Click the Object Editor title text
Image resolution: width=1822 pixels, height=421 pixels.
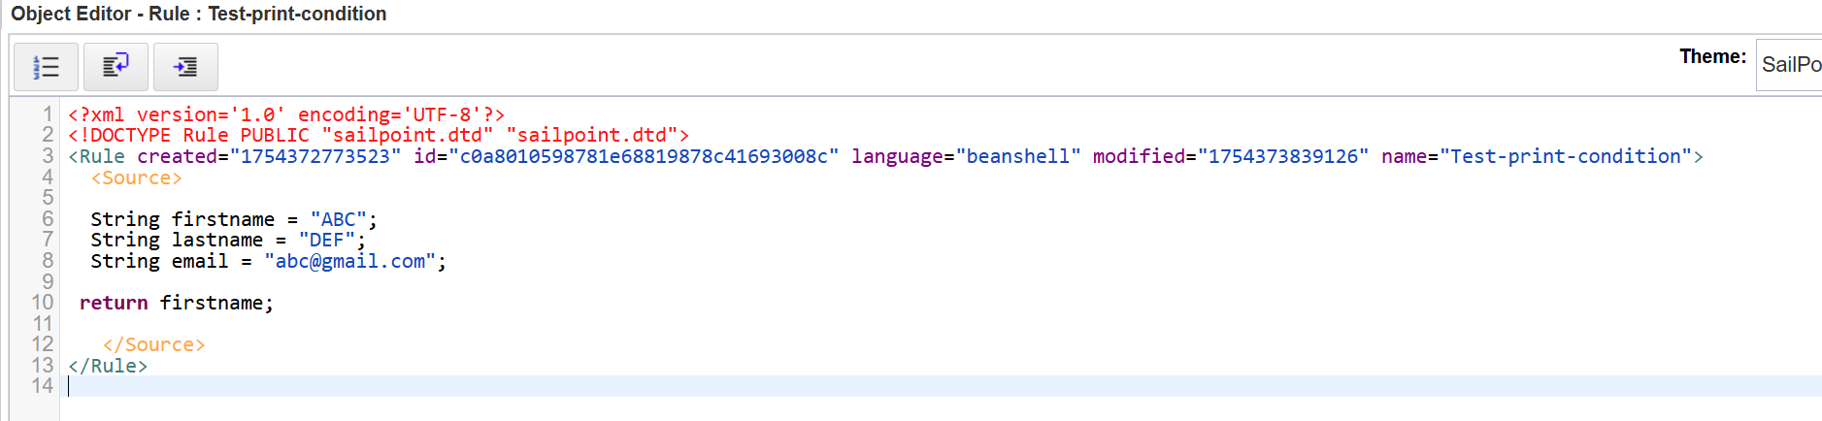[199, 14]
